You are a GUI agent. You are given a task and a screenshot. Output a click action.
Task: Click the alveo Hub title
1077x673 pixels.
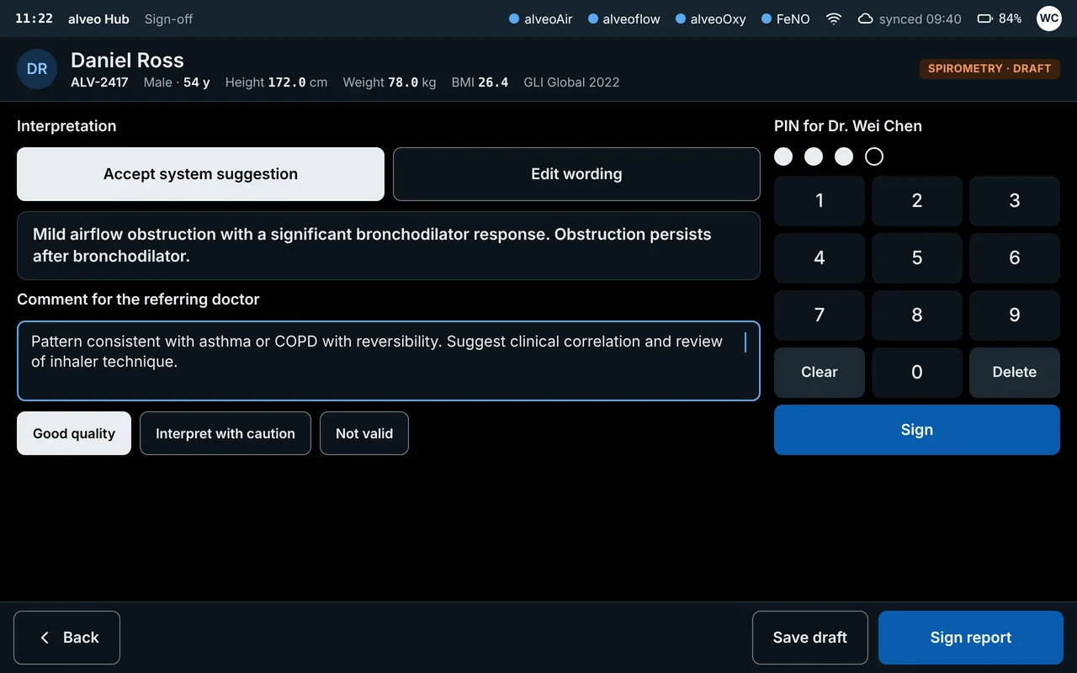[98, 19]
